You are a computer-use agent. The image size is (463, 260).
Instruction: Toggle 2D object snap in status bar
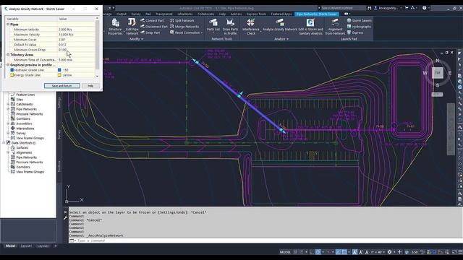click(x=344, y=252)
